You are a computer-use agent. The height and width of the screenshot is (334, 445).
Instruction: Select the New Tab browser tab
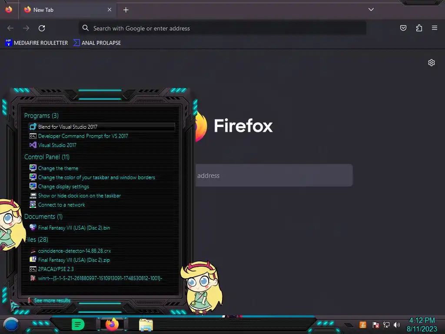pos(67,10)
